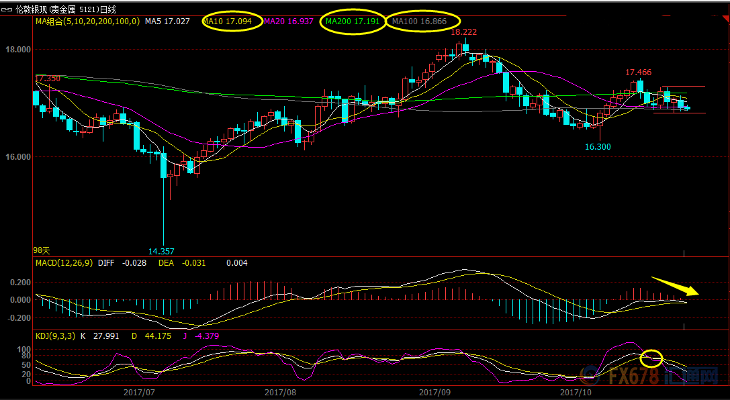
Task: Click the chart title 伦敦银现 日线
Action: (66, 9)
